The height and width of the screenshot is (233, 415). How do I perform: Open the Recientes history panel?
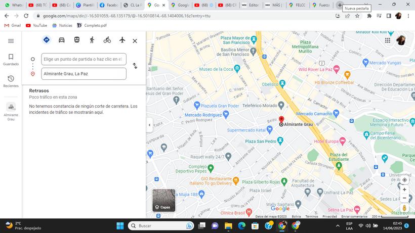11,81
